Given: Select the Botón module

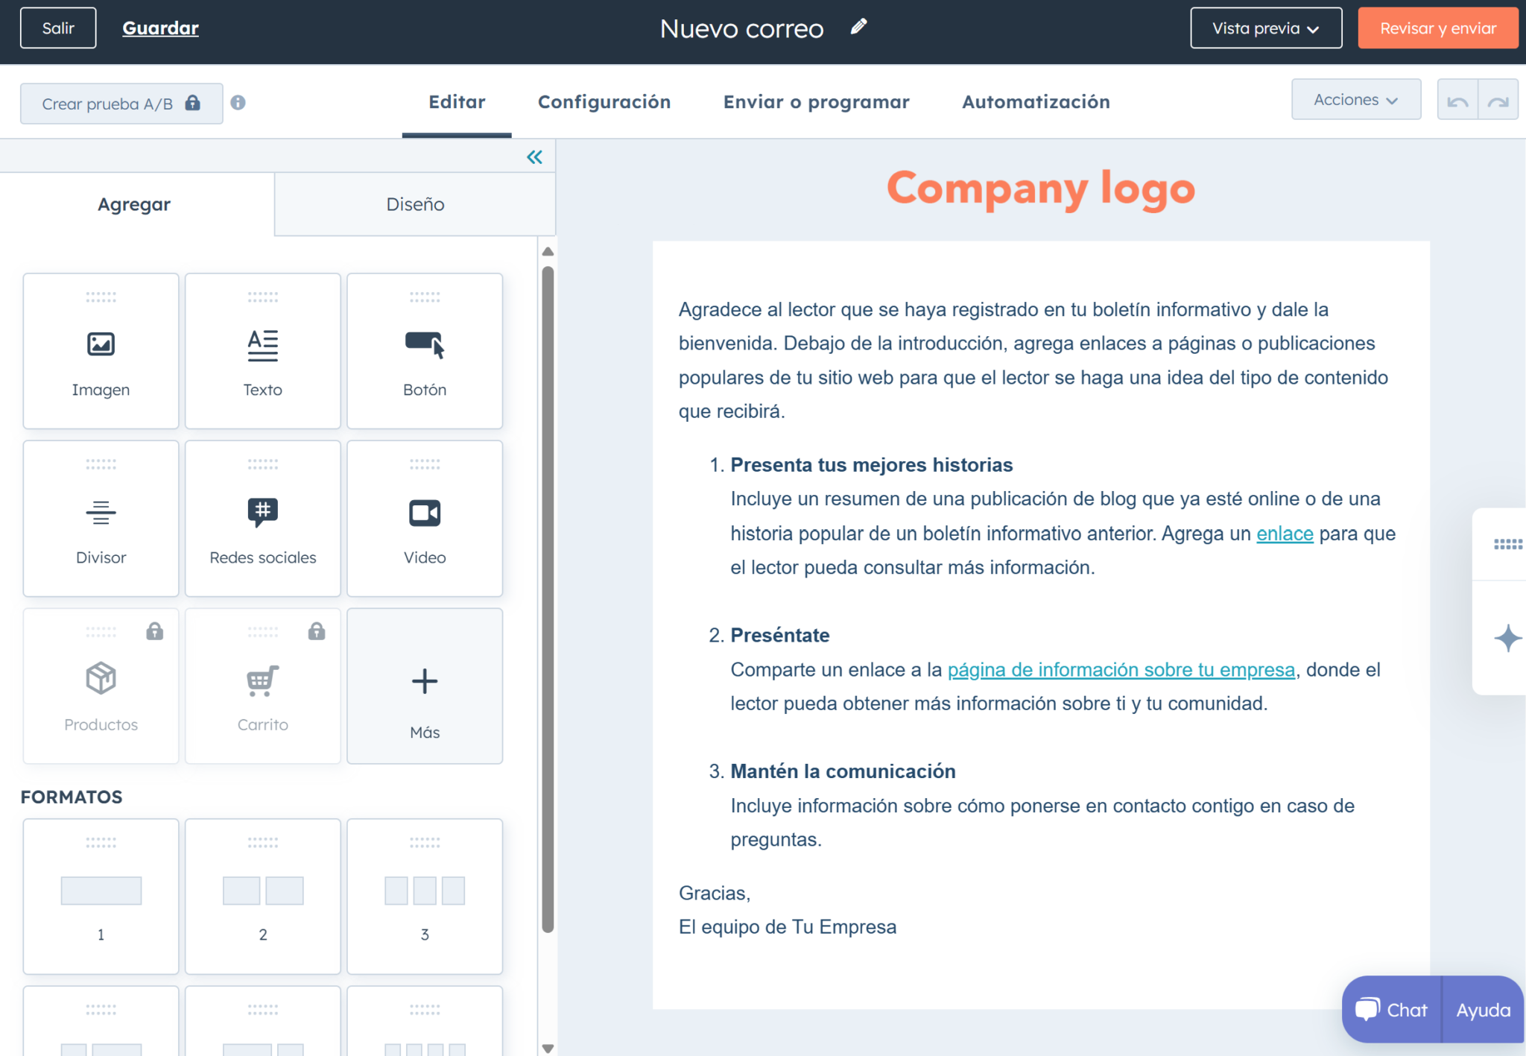Looking at the screenshot, I should [425, 351].
